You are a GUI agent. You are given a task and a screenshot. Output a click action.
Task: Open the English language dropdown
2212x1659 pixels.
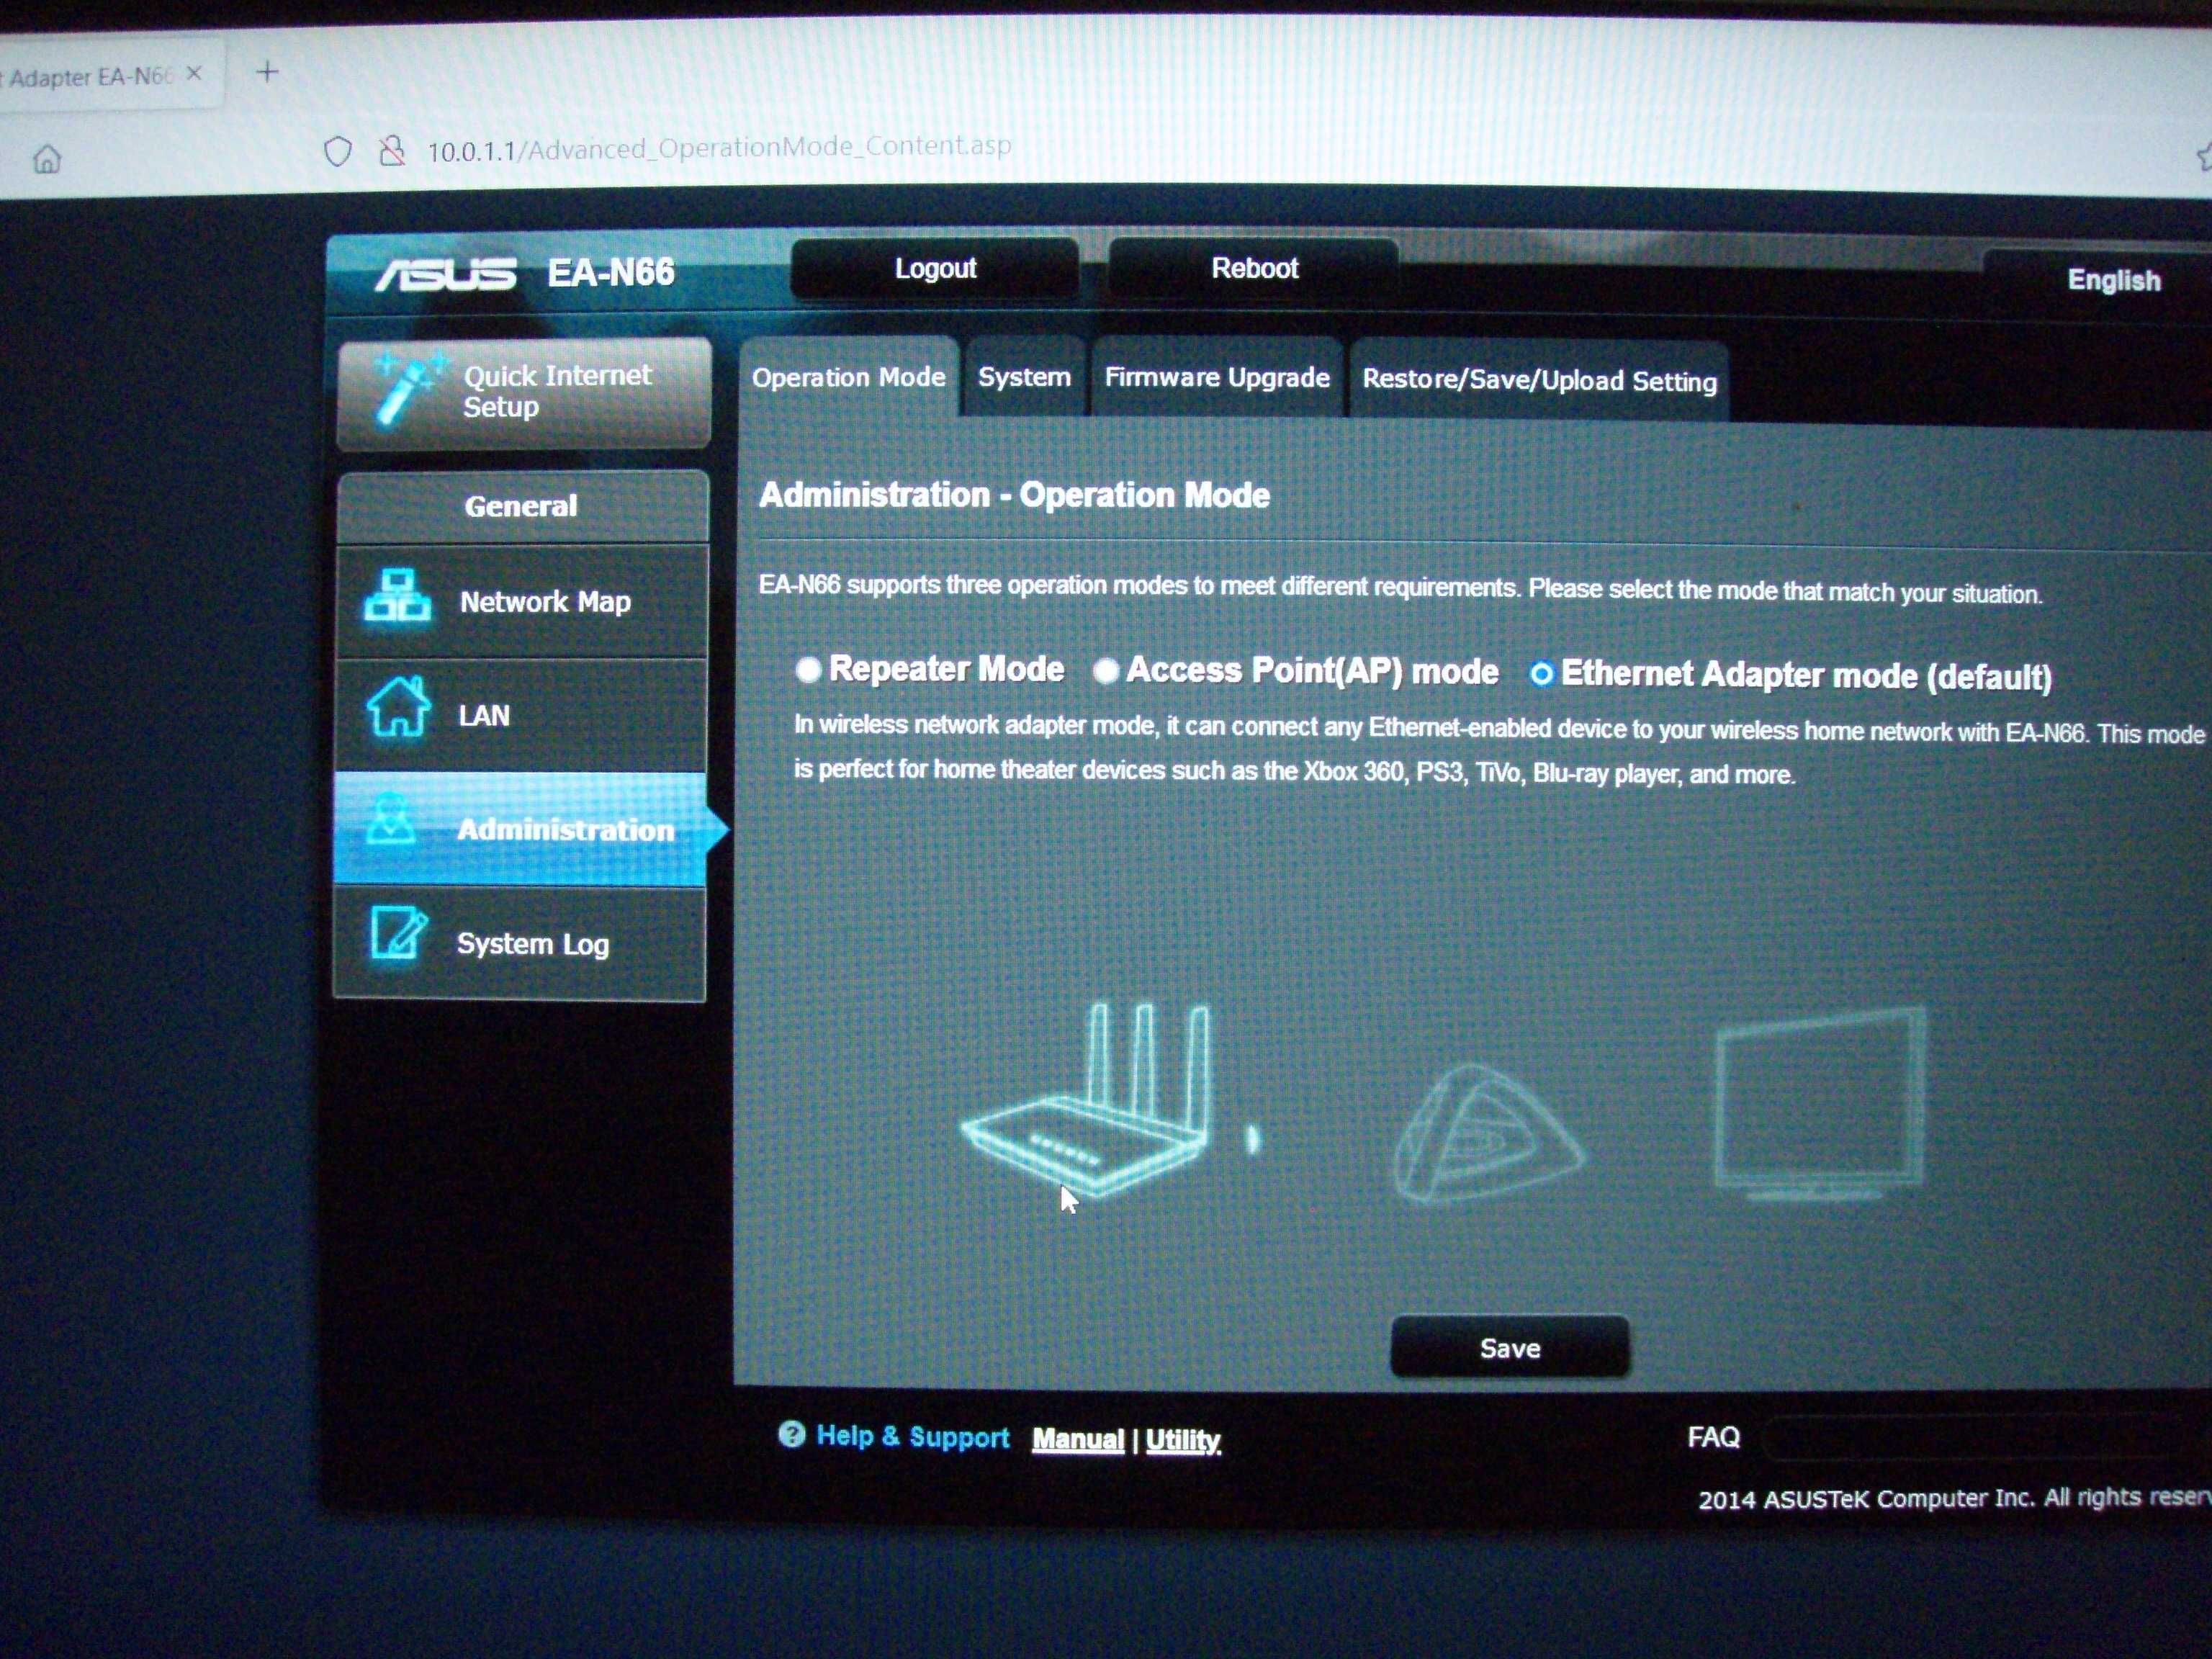(2112, 280)
